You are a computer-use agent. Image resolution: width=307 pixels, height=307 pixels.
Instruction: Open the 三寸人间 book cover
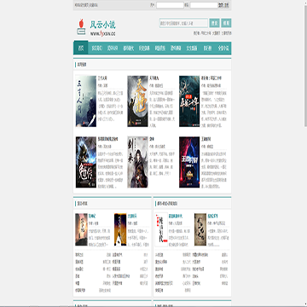tap(86, 101)
